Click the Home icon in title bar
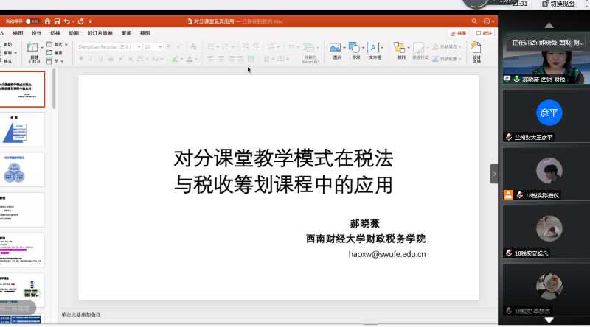Screen dimensions: 590x327 pyautogui.click(x=47, y=21)
